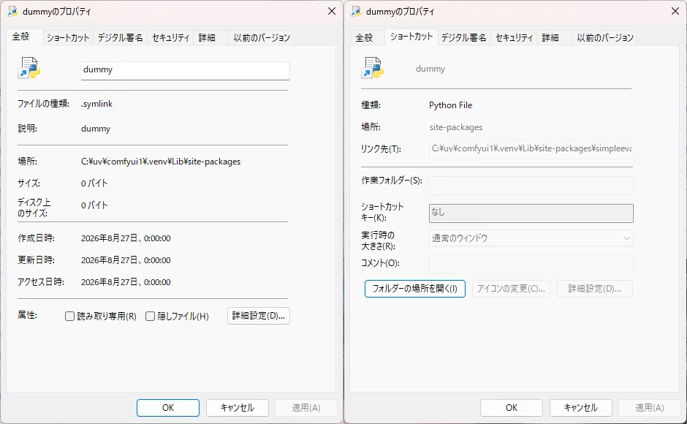Click the リンク先(T) path field
The width and height of the screenshot is (687, 424).
[531, 149]
